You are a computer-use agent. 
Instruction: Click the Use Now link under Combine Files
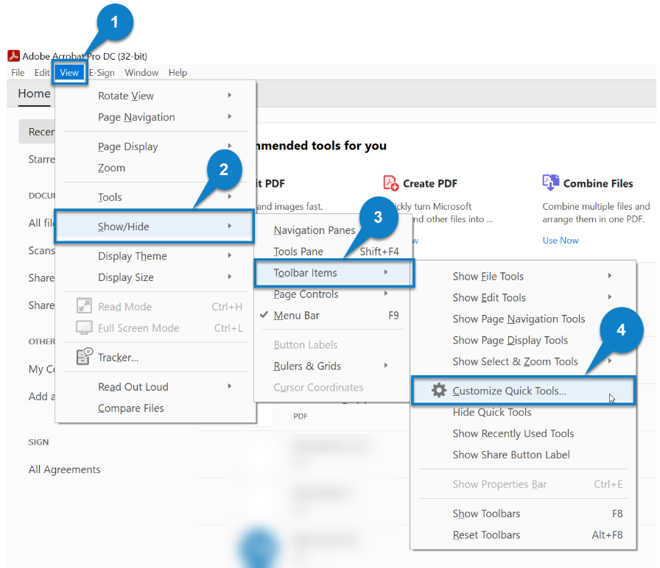click(561, 240)
